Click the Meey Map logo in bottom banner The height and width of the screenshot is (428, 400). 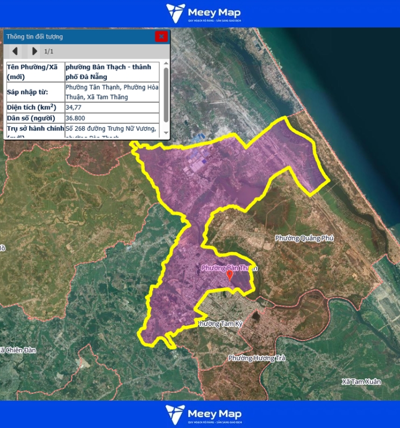pos(203,415)
